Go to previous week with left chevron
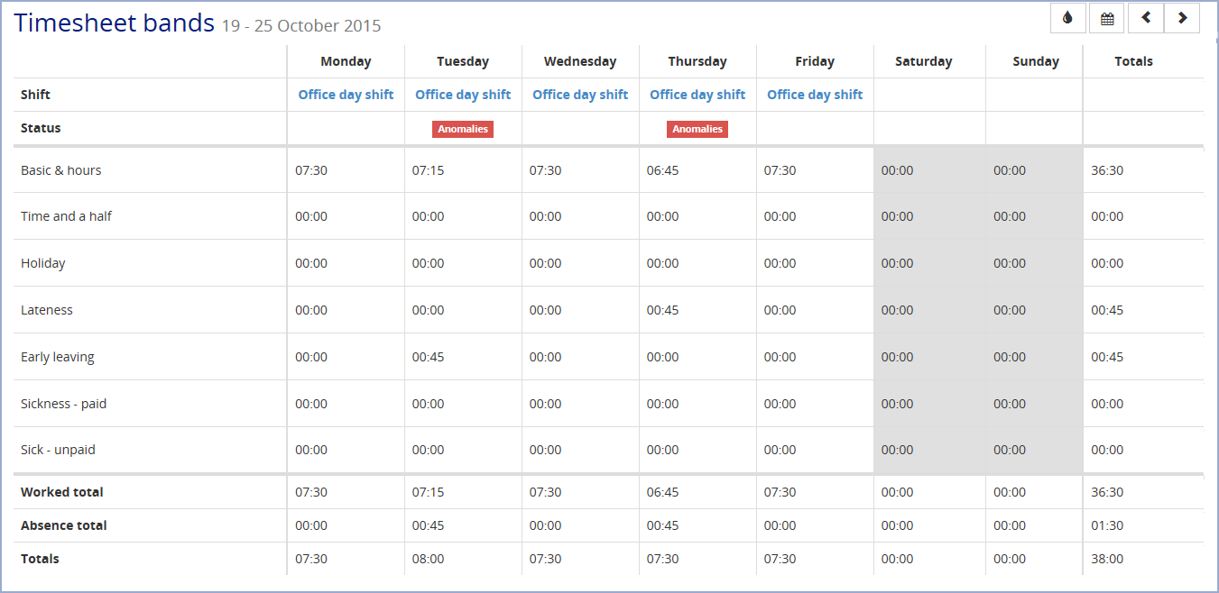 click(1146, 18)
